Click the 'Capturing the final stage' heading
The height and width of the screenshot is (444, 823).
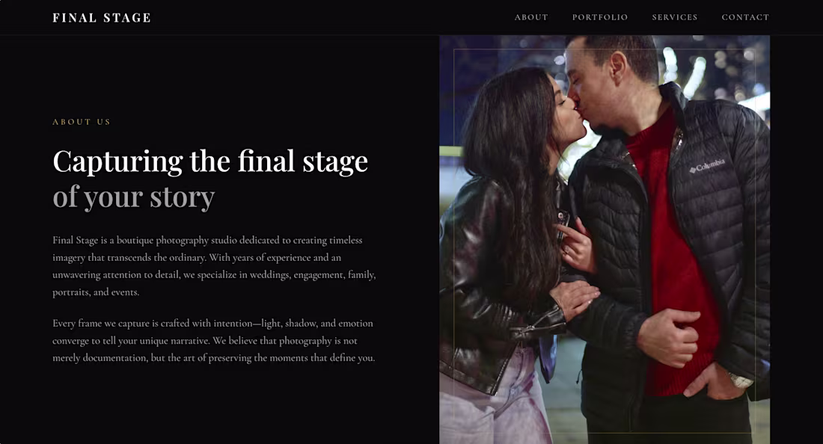(x=210, y=161)
